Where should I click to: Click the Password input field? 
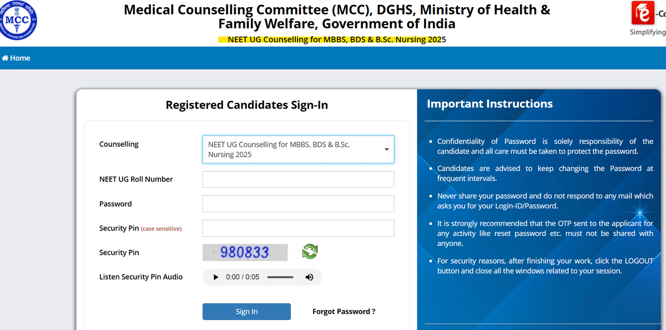(x=298, y=203)
